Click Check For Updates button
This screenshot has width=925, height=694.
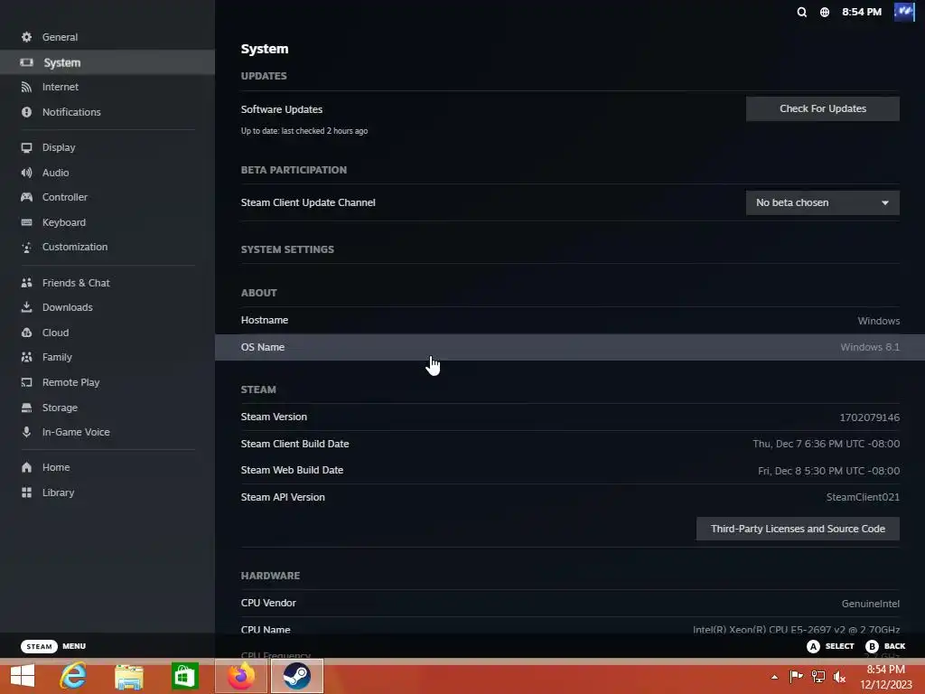coord(822,108)
